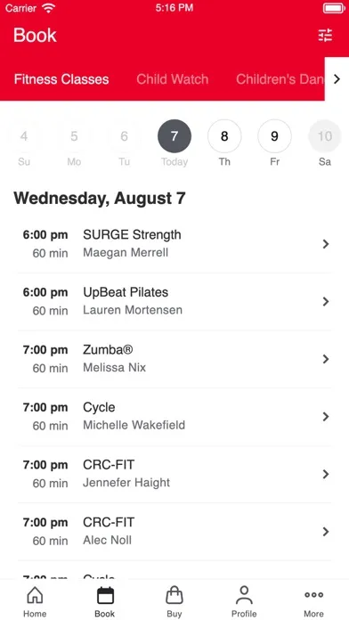349x620 pixels.
Task: Open the More three-dots icon
Action: pos(313,595)
